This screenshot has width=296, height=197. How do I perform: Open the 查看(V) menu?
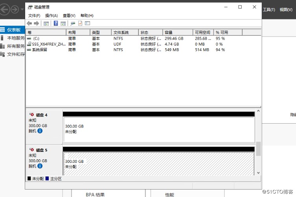[69, 16]
